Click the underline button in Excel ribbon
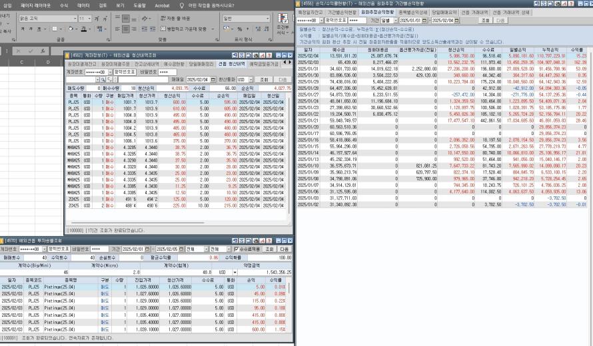 [x=39, y=29]
